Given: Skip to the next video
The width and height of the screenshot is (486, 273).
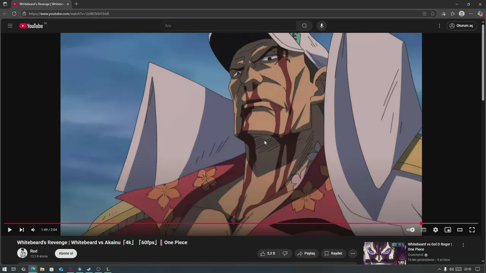Looking at the screenshot, I should (22, 230).
